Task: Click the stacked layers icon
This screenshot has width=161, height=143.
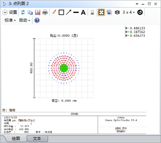Action: (117, 12)
